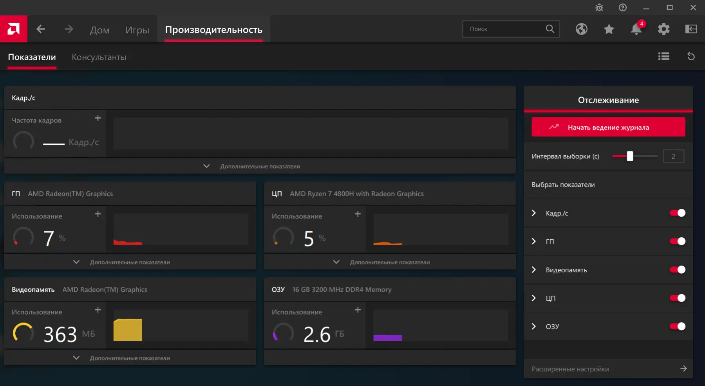The height and width of the screenshot is (386, 705).
Task: Disable Видеопамять tracking switch
Action: [678, 269]
